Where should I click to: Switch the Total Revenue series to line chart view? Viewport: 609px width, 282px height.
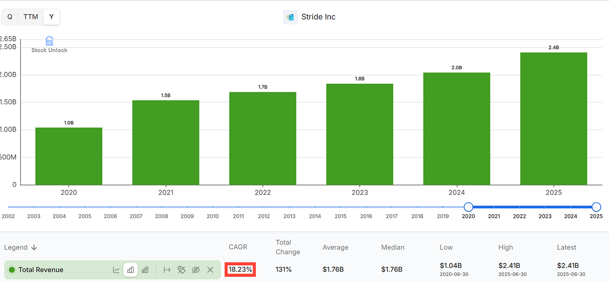pyautogui.click(x=116, y=270)
